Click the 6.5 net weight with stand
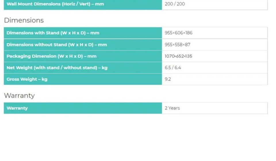 coord(168,68)
